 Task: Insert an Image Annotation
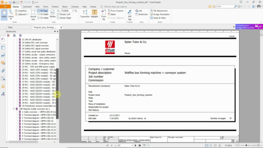point(160,14)
